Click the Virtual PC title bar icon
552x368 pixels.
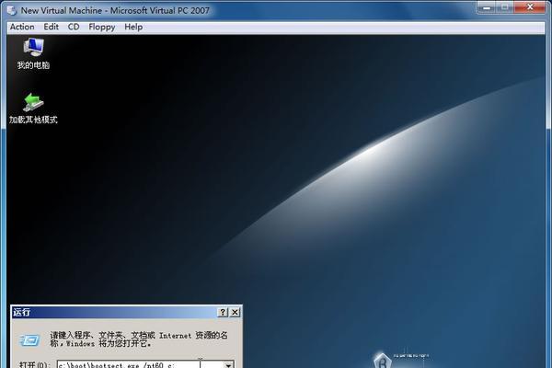pos(12,10)
